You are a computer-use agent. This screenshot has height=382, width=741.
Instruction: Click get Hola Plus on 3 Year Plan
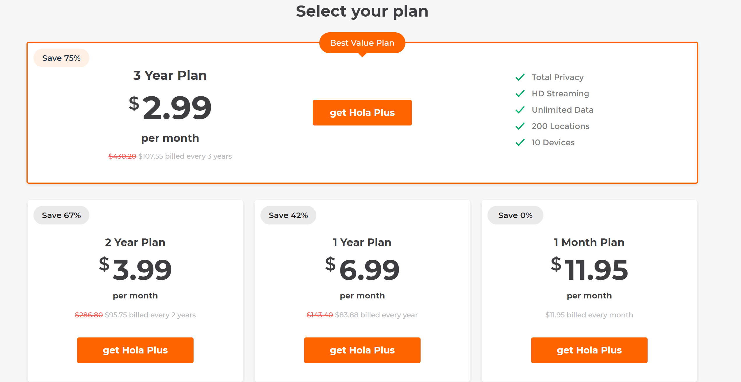[x=362, y=113]
